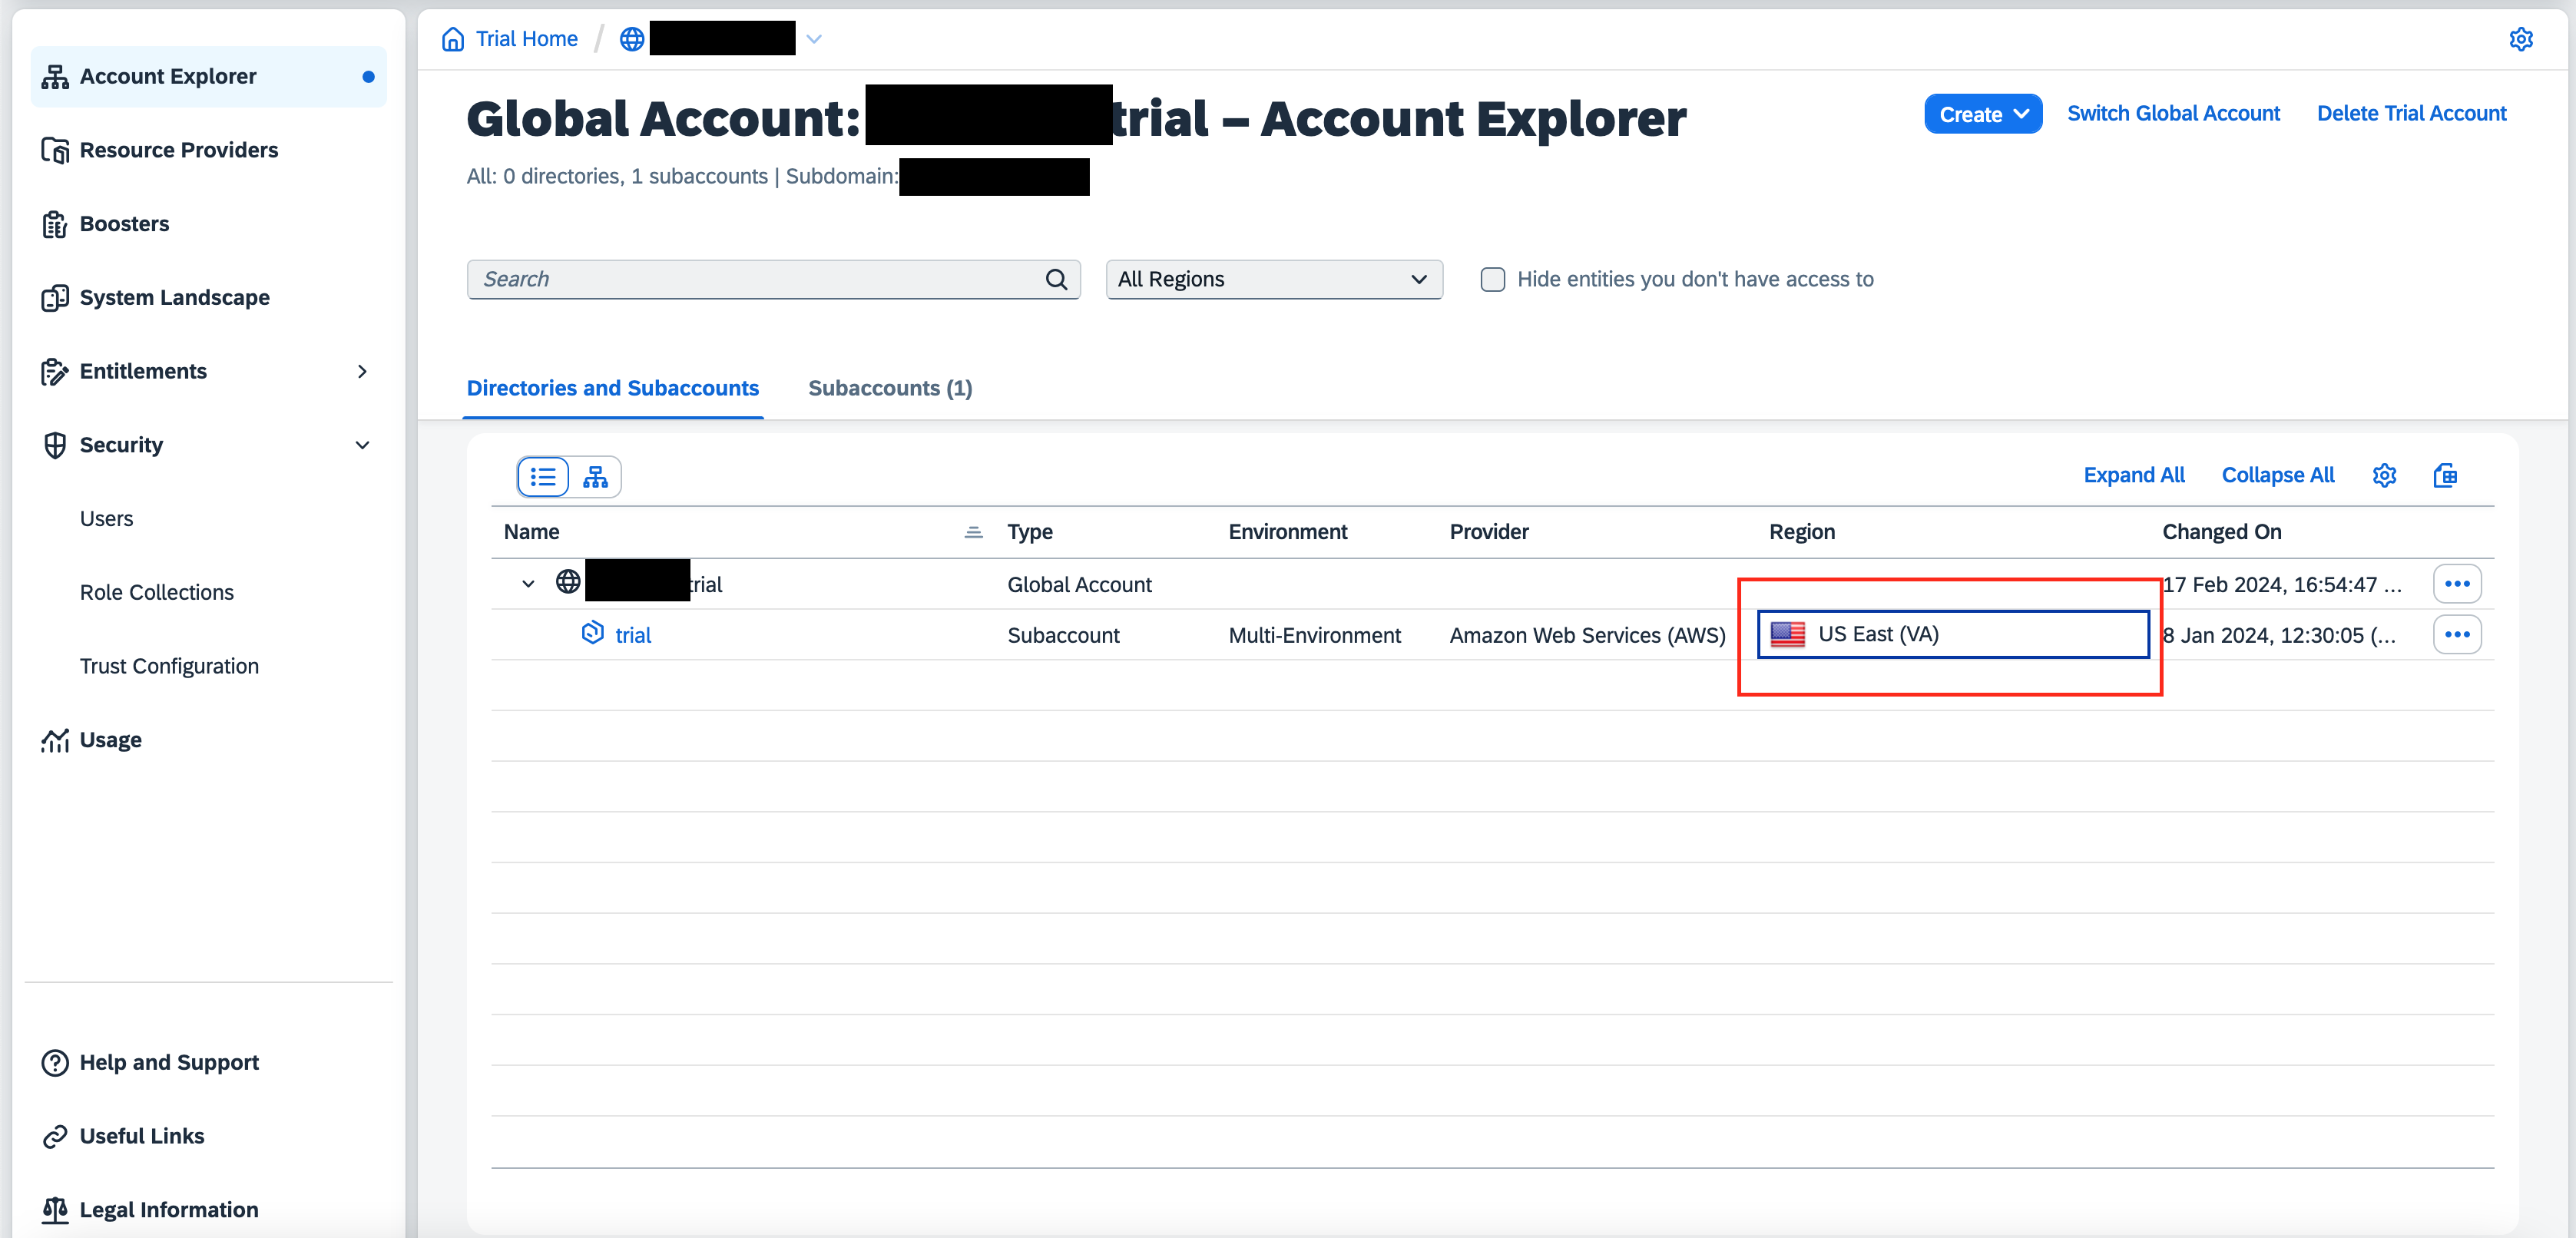This screenshot has width=2576, height=1238.
Task: Open table settings gear icon
Action: (x=2384, y=475)
